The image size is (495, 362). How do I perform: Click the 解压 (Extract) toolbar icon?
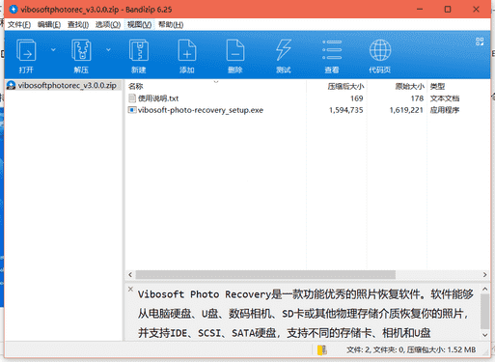pyautogui.click(x=81, y=50)
